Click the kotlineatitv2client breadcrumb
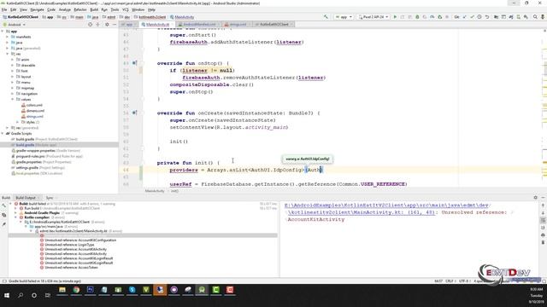 coord(150,17)
